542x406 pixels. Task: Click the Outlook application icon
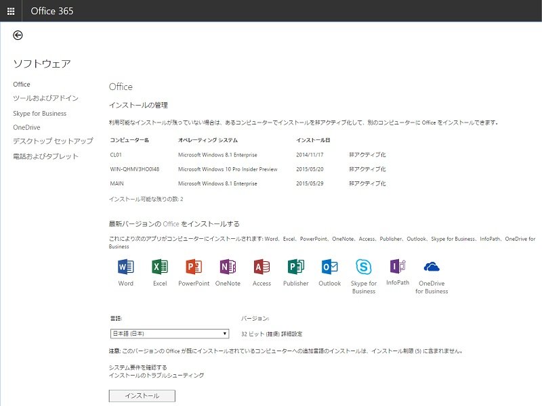[x=330, y=267]
